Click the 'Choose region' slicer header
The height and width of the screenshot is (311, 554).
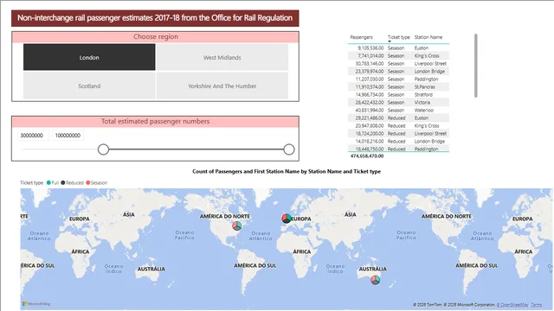coord(156,37)
